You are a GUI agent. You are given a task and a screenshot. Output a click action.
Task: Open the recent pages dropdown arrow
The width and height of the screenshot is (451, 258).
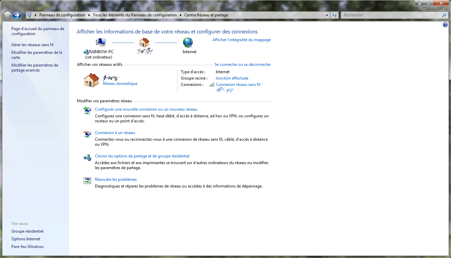[x=24, y=15]
